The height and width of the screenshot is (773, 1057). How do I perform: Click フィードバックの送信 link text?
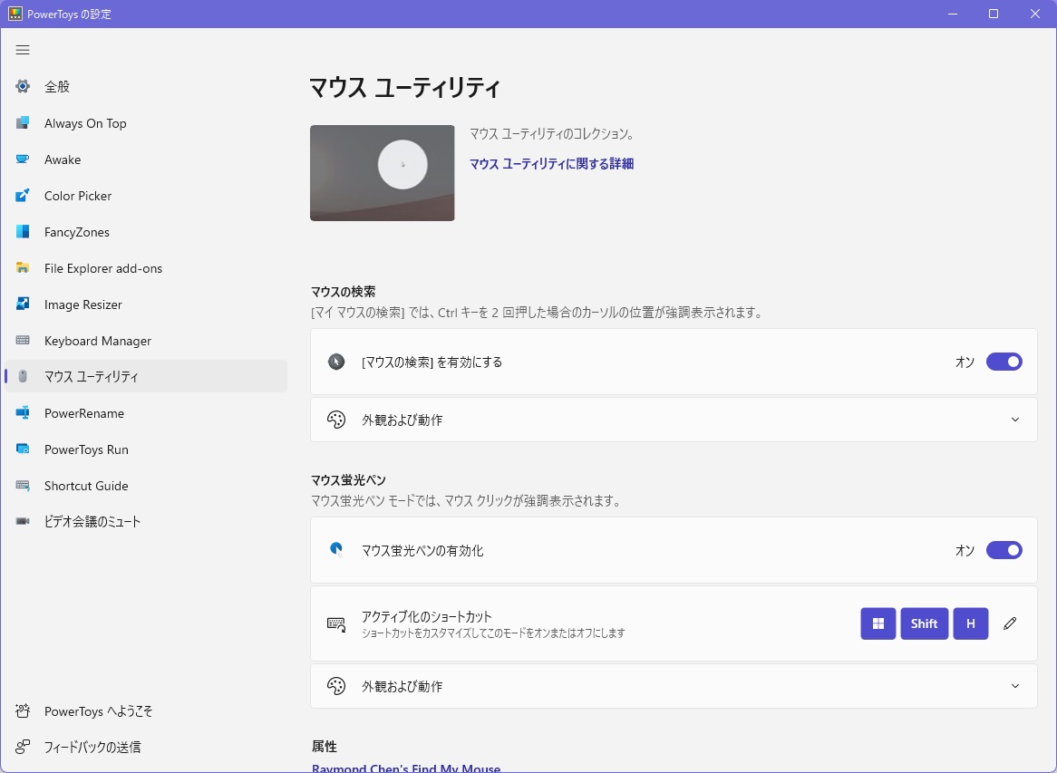point(92,747)
